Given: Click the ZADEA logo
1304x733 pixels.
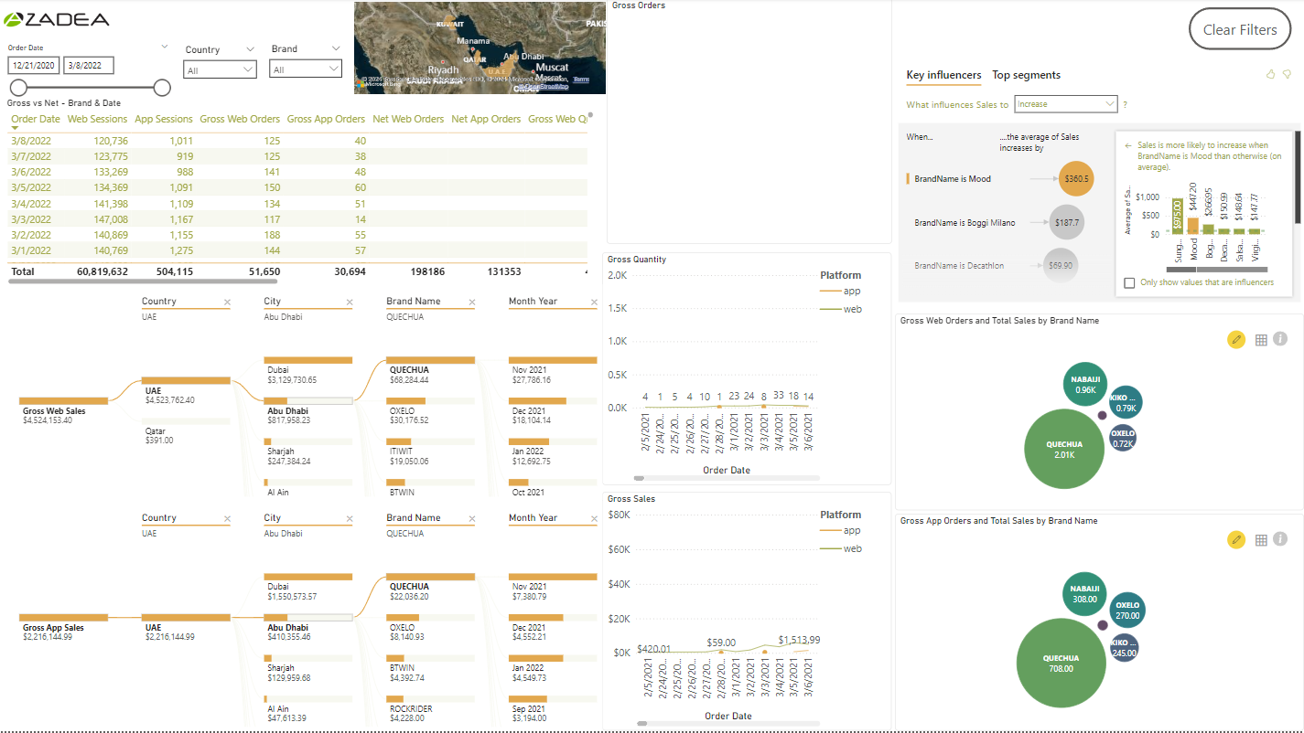Looking at the screenshot, I should tap(56, 19).
